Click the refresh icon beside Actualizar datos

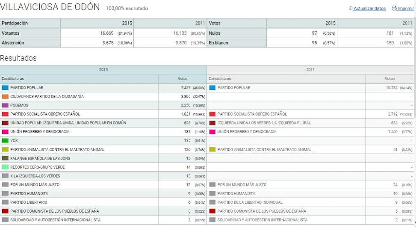pyautogui.click(x=351, y=9)
